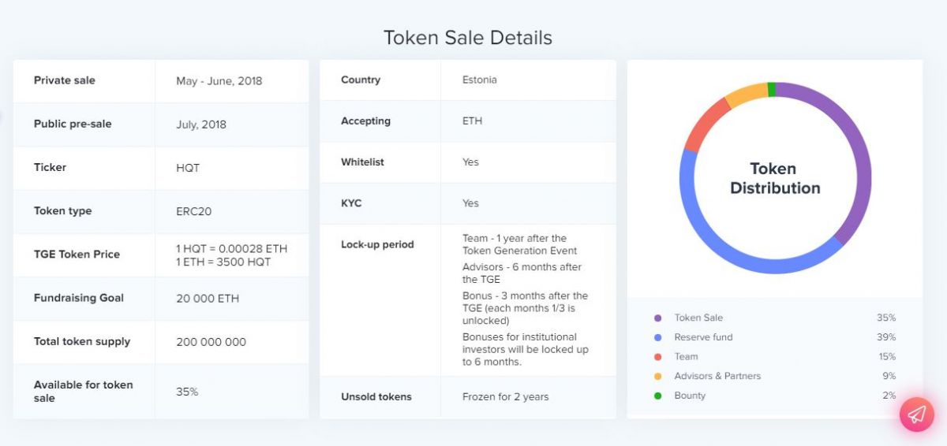Select the Private sale row label
The height and width of the screenshot is (446, 947).
point(64,80)
